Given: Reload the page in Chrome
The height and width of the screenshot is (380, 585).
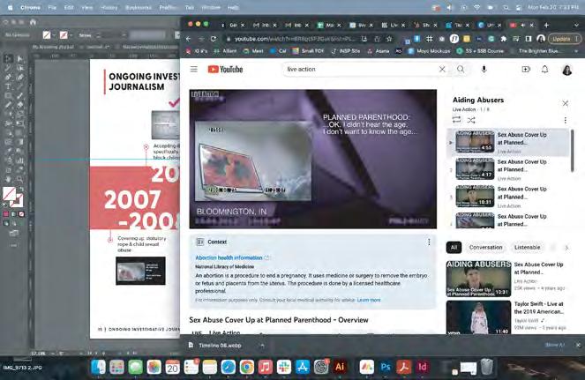Looking at the screenshot, I should (x=214, y=39).
